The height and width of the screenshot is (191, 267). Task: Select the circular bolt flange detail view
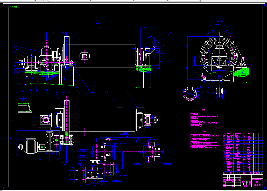(190, 94)
